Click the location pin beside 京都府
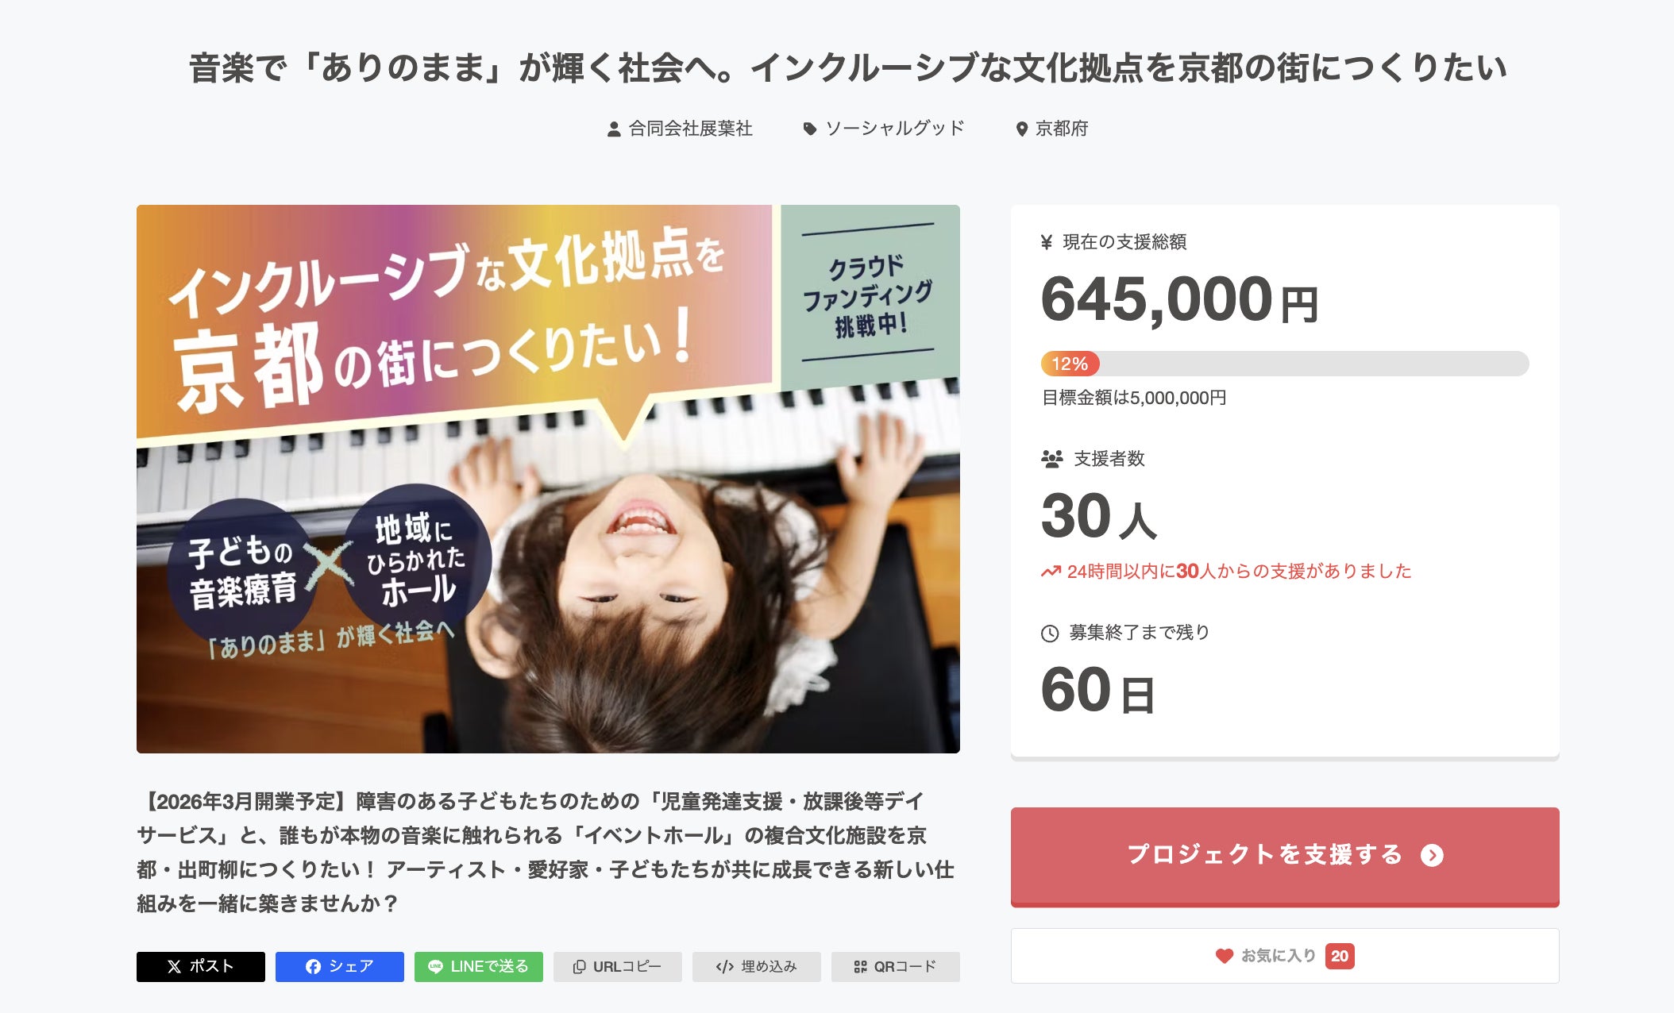The image size is (1674, 1013). (x=1022, y=129)
